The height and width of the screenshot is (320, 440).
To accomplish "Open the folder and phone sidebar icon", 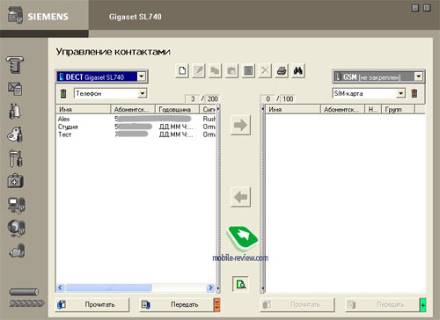I will (18, 251).
